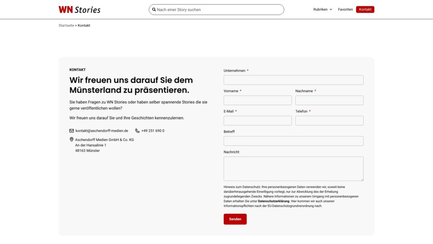Focus the Unternehmen input field
This screenshot has width=433, height=244.
click(x=293, y=80)
